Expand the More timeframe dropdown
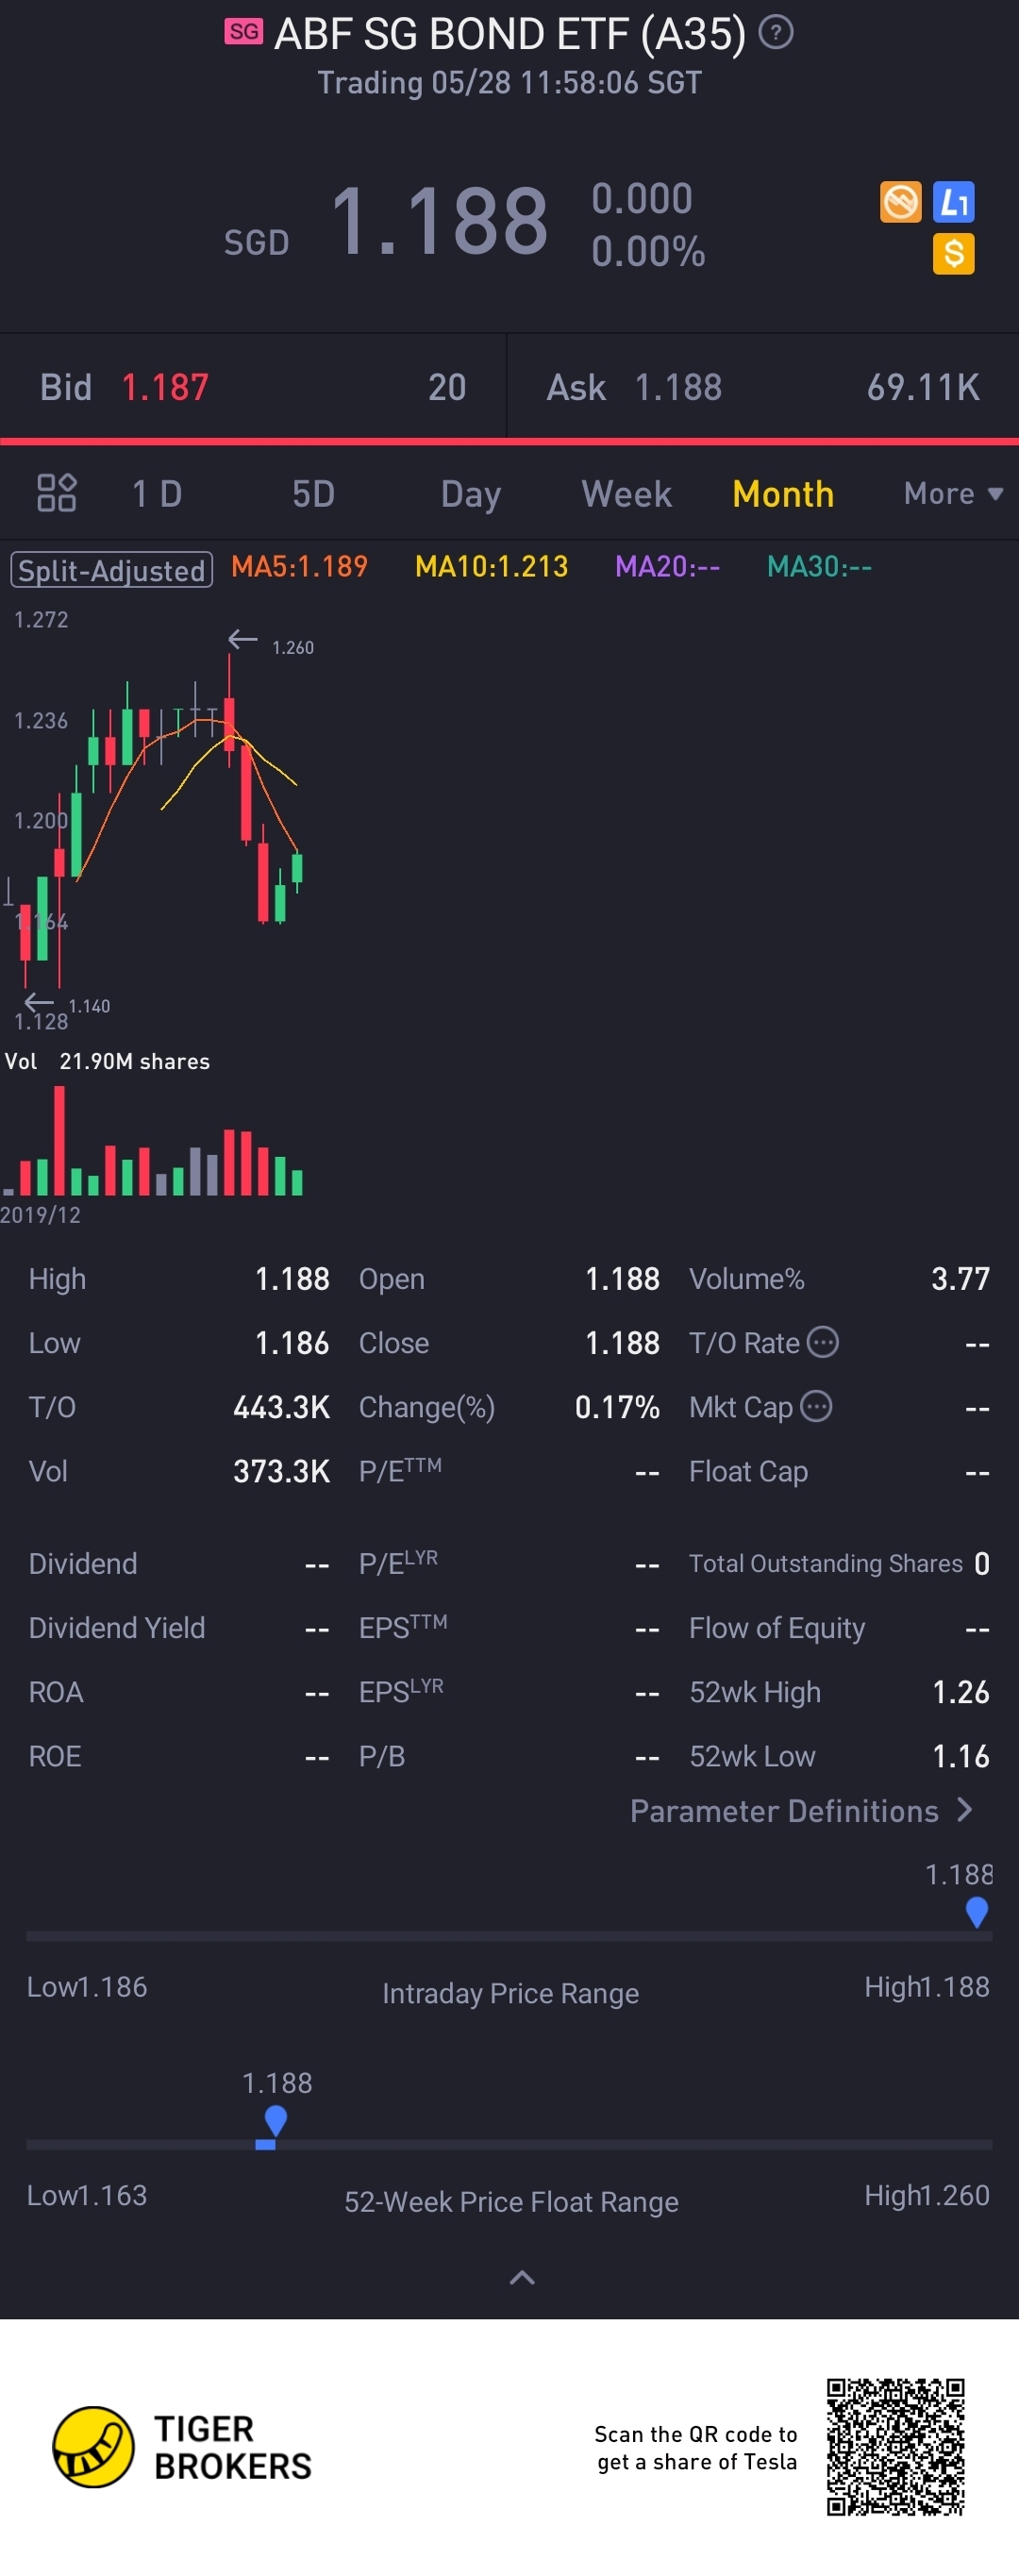This screenshot has height=2576, width=1019. [x=952, y=493]
